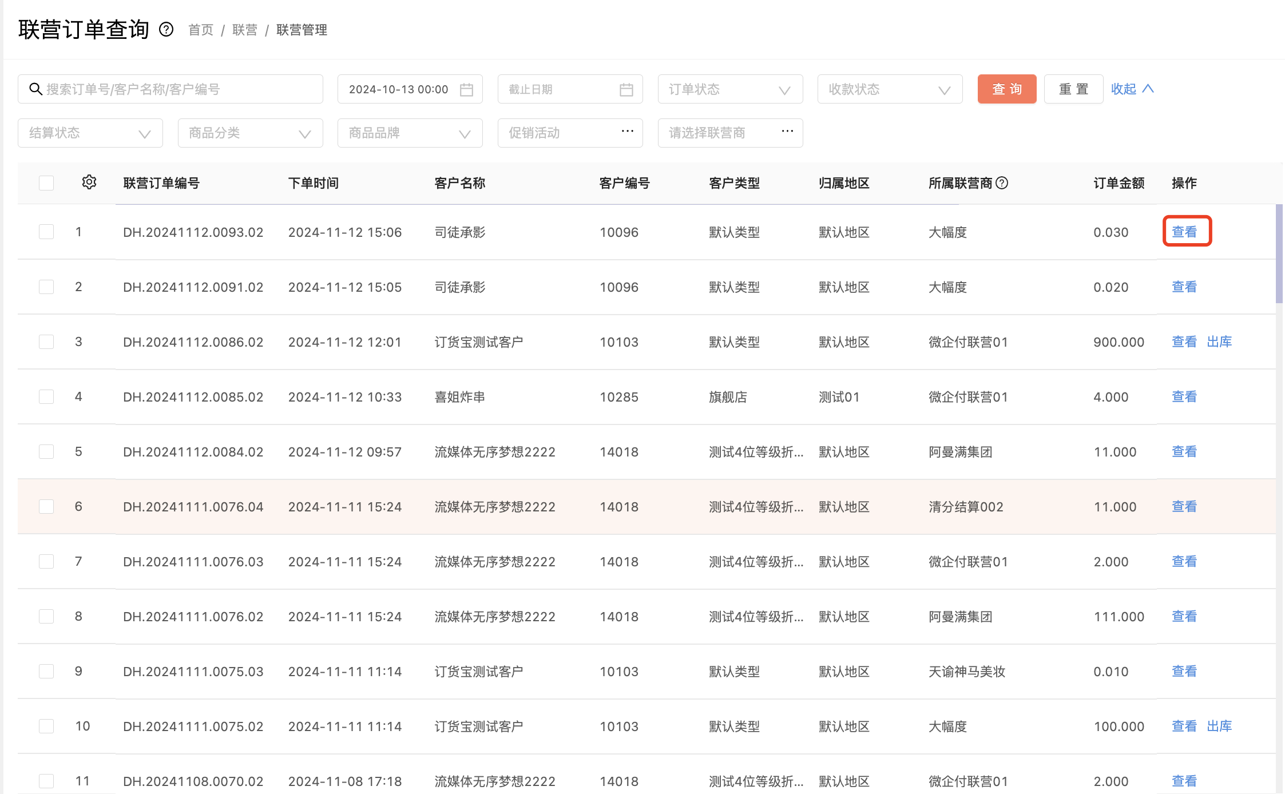Check the box for order DH.20241111.0076.04
1285x794 pixels.
click(x=46, y=506)
